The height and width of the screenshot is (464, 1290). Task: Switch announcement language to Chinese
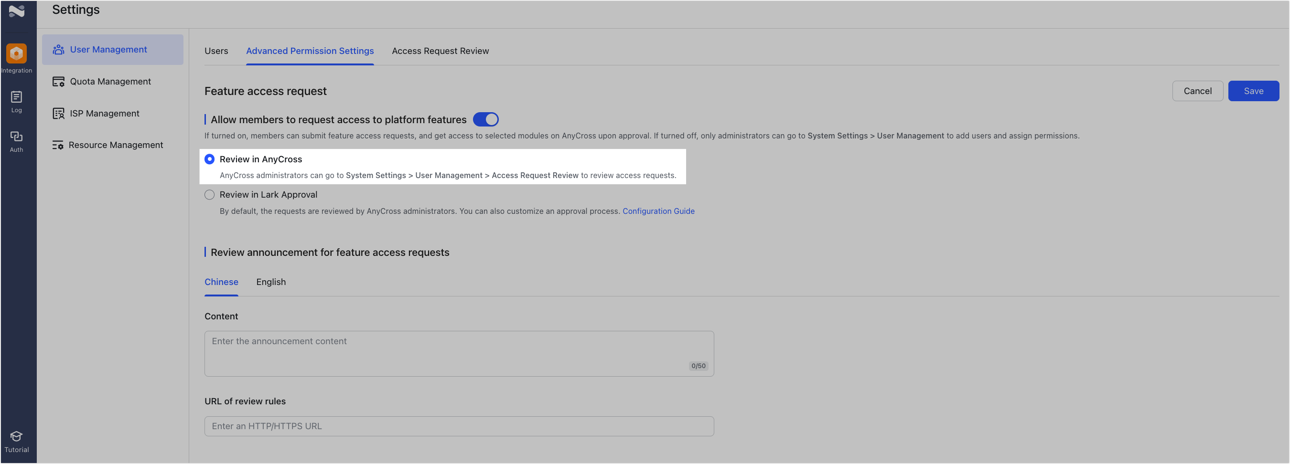(x=221, y=282)
